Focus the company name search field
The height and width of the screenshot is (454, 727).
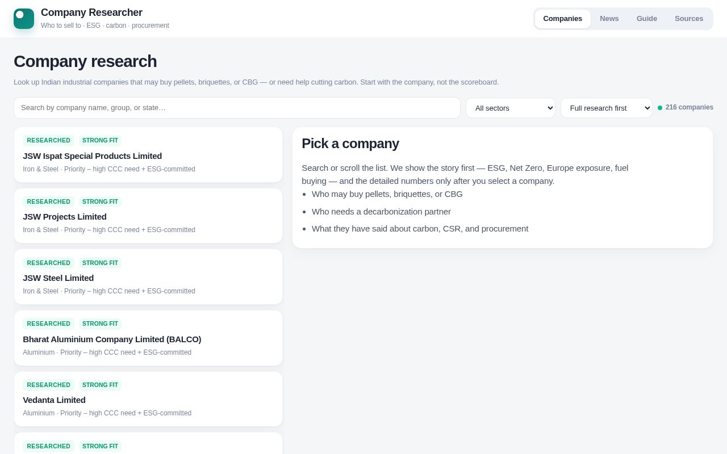(x=237, y=108)
